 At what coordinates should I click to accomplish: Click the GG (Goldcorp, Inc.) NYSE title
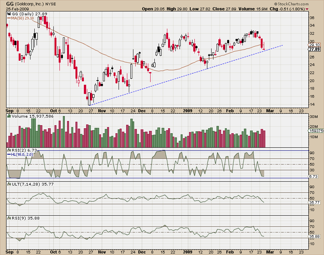[x=31, y=4]
